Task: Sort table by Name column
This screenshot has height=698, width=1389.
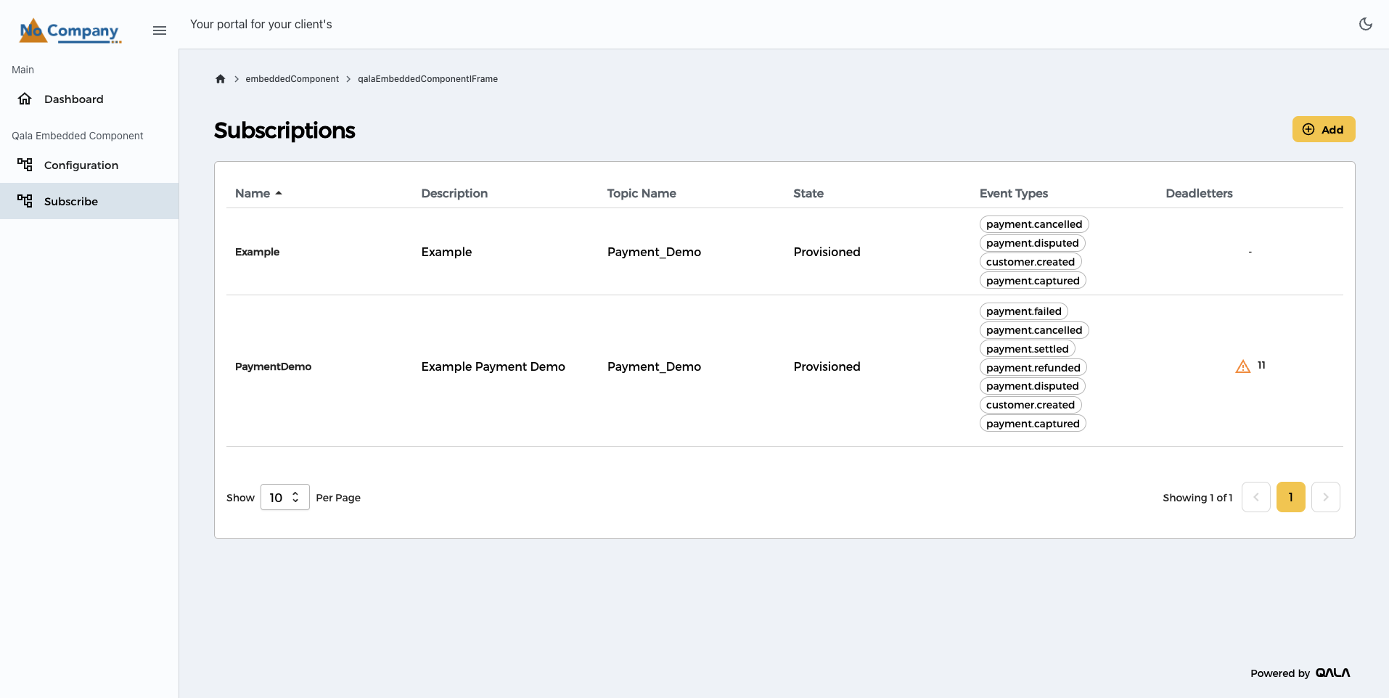Action: (258, 193)
